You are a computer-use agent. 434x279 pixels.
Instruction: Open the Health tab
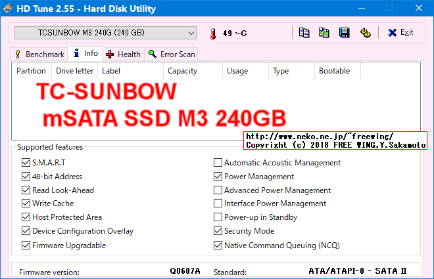point(124,54)
